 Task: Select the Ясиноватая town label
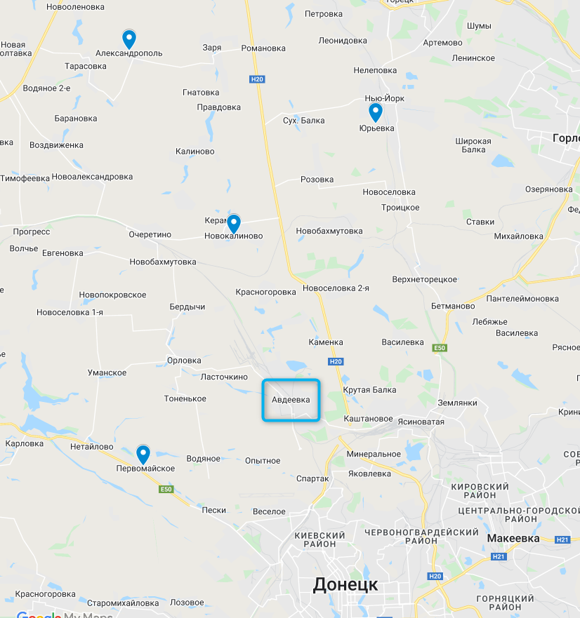click(x=421, y=422)
